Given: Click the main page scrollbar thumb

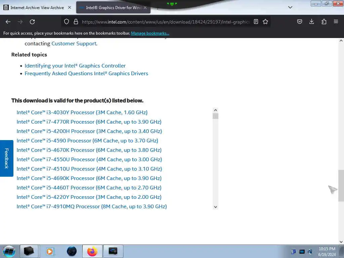Looking at the screenshot, I should click(x=341, y=185).
